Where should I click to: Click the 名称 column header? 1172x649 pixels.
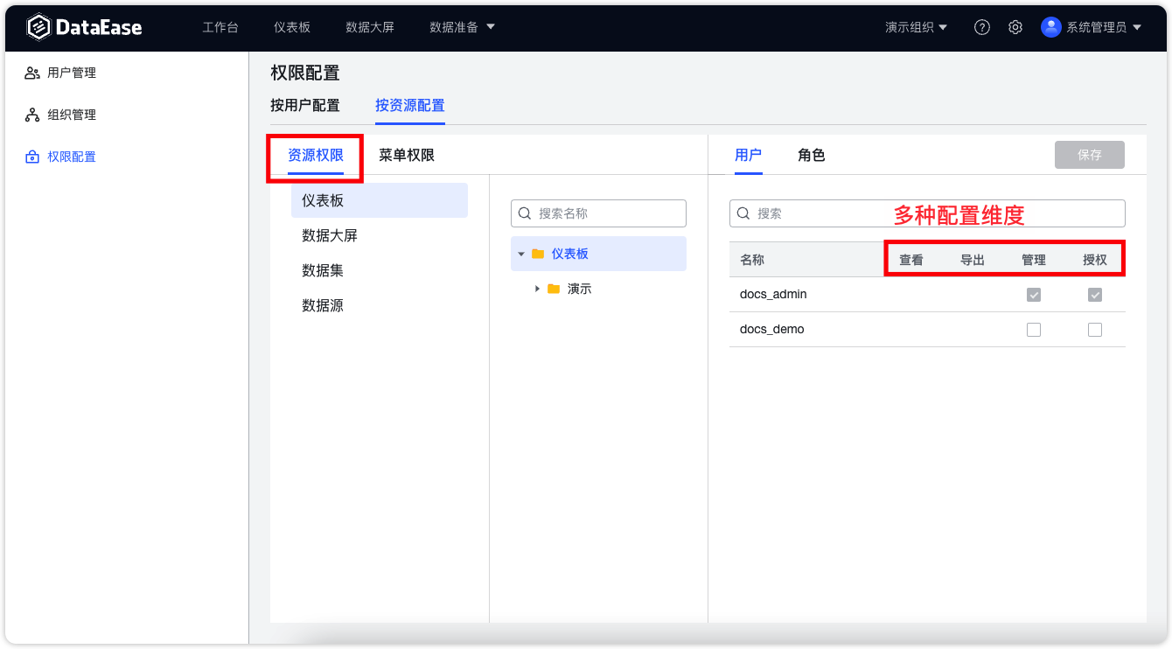(752, 260)
